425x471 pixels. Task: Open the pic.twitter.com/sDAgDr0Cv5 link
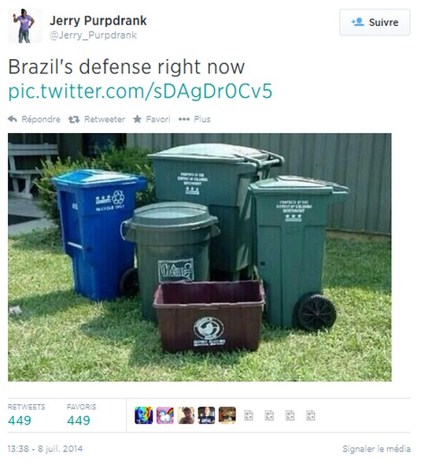pyautogui.click(x=140, y=91)
